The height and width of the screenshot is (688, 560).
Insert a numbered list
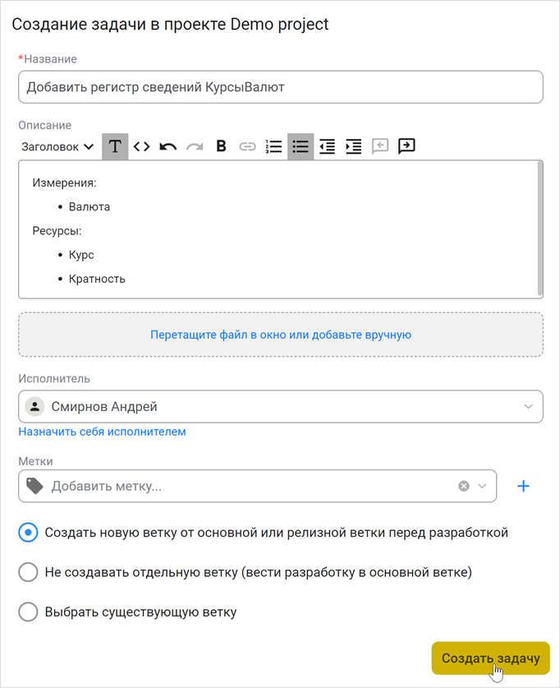click(274, 146)
